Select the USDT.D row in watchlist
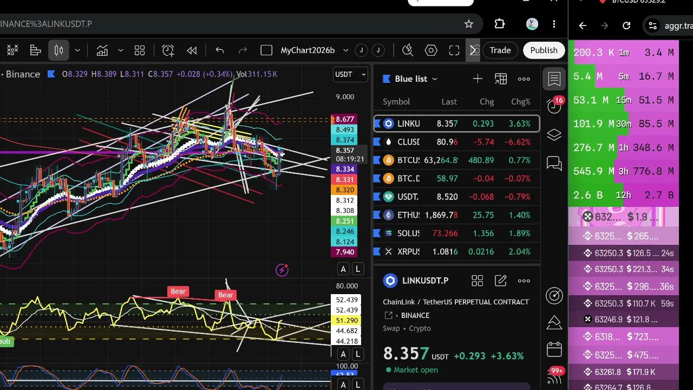The image size is (693, 390). [457, 197]
